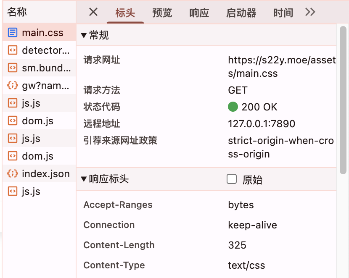Viewport: 349px width, 278px height.
Task: Collapse the 响应标头 response headers section
Action: coord(84,179)
